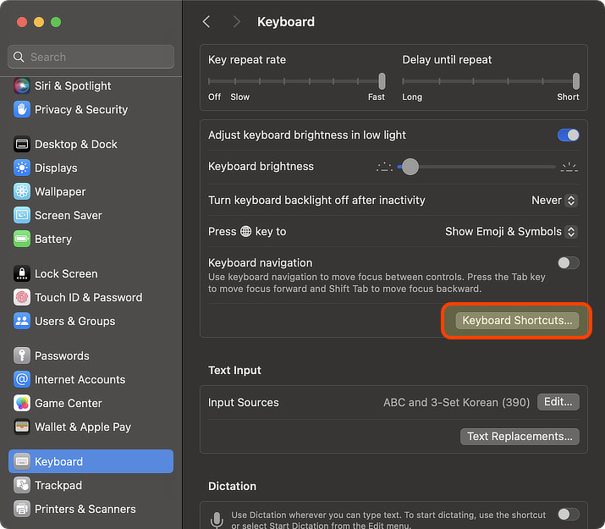Turn on the Dictation toggle

568,514
